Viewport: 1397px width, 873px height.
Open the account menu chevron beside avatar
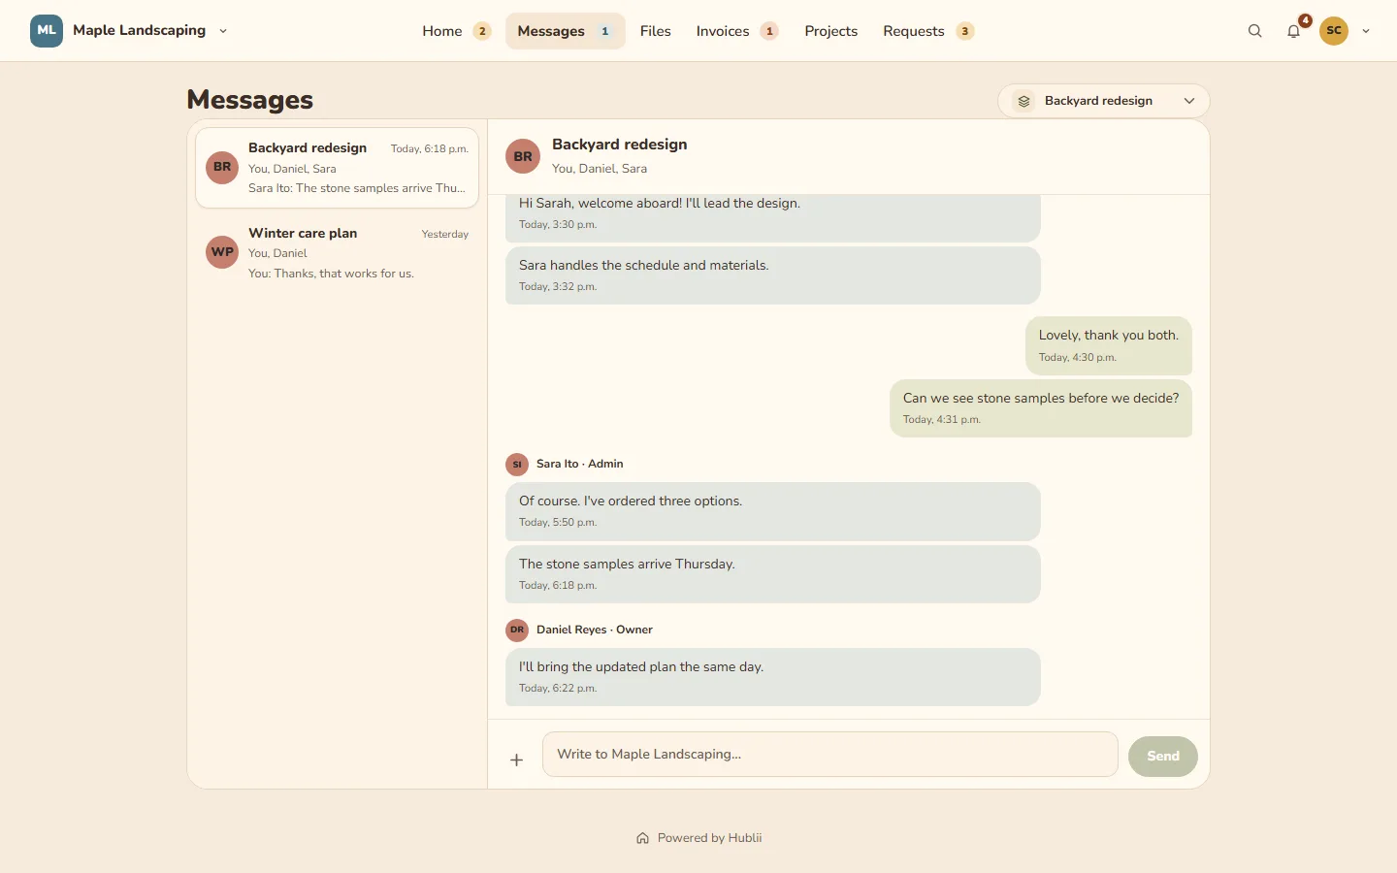(x=1366, y=31)
